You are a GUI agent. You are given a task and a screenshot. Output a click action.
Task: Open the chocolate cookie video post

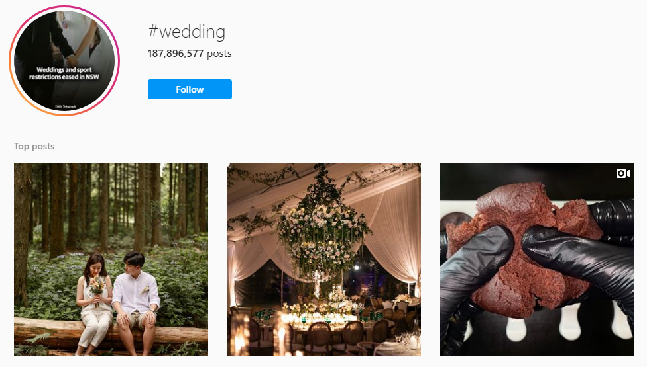(x=536, y=260)
